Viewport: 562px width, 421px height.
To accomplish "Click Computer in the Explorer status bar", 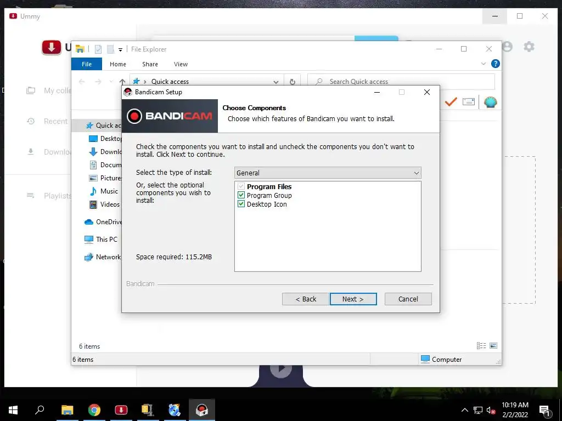I will pos(441,360).
